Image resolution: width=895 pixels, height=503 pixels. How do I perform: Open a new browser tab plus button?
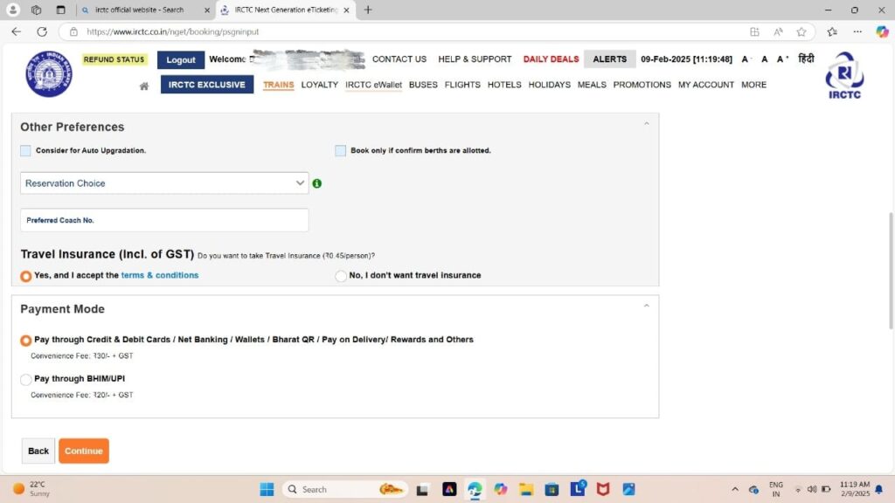coord(368,10)
